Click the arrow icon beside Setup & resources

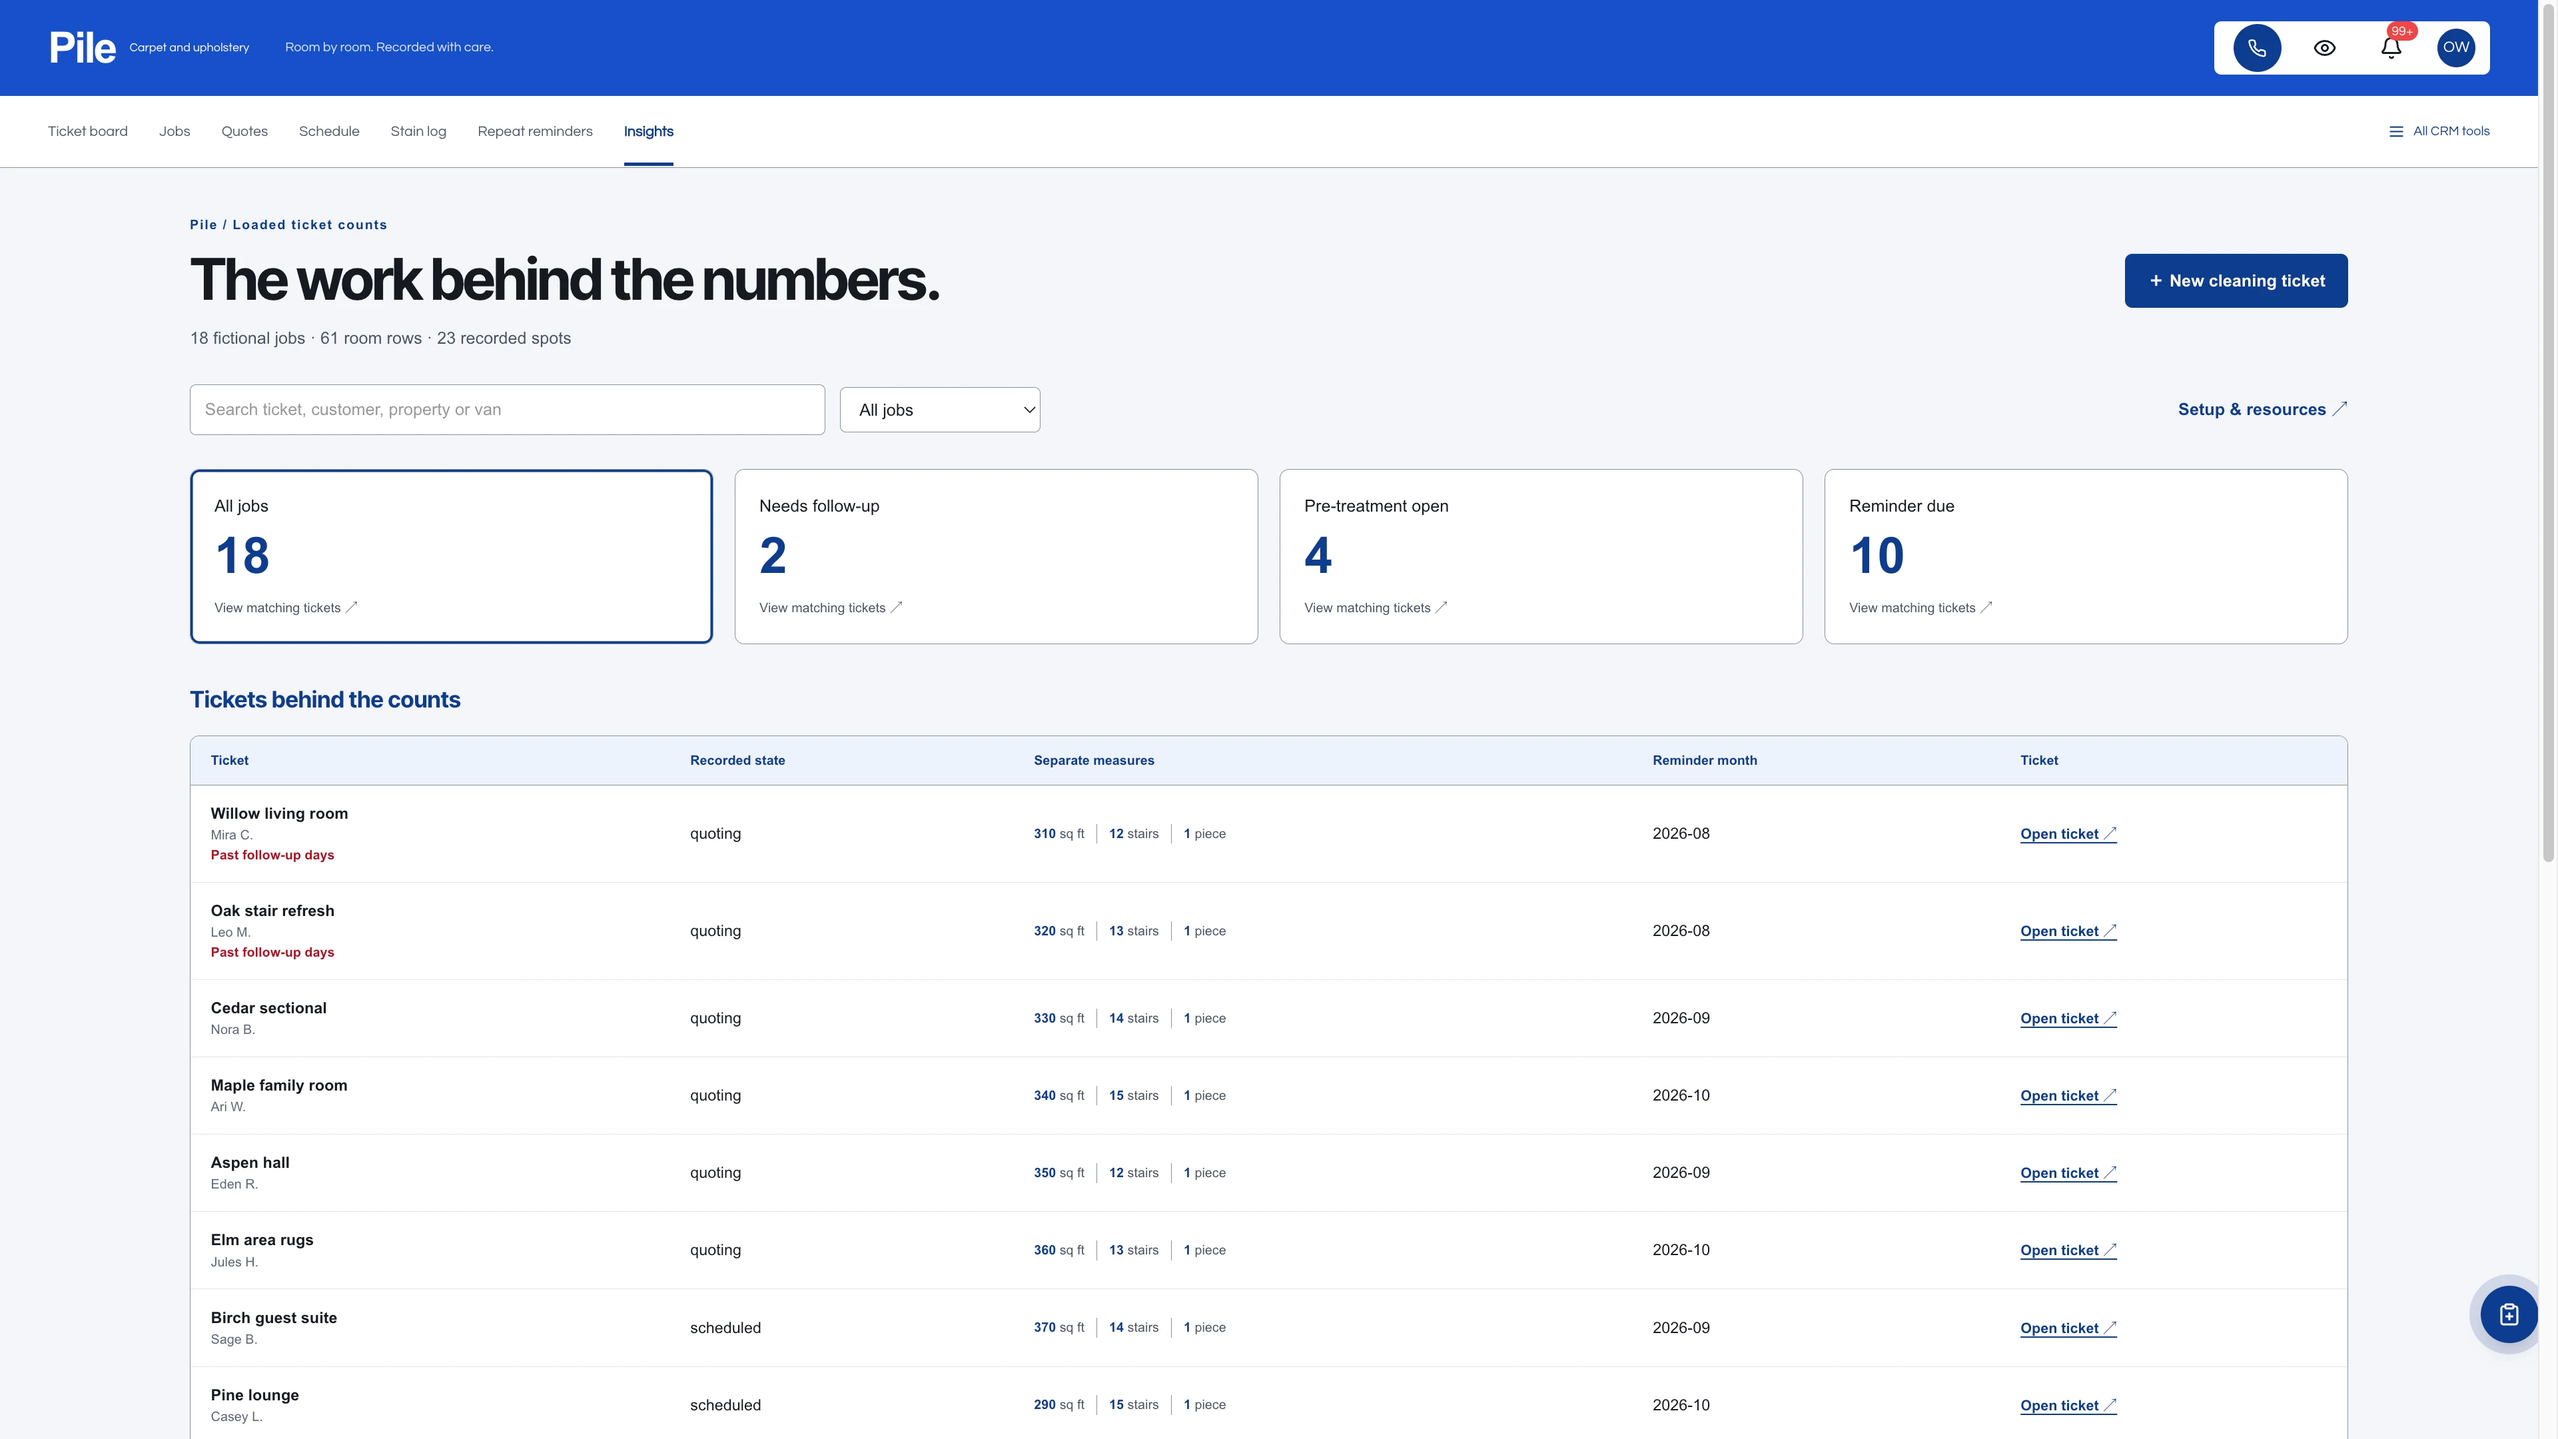[2340, 408]
